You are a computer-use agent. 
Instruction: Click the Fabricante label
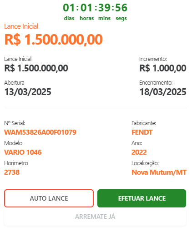tap(144, 123)
